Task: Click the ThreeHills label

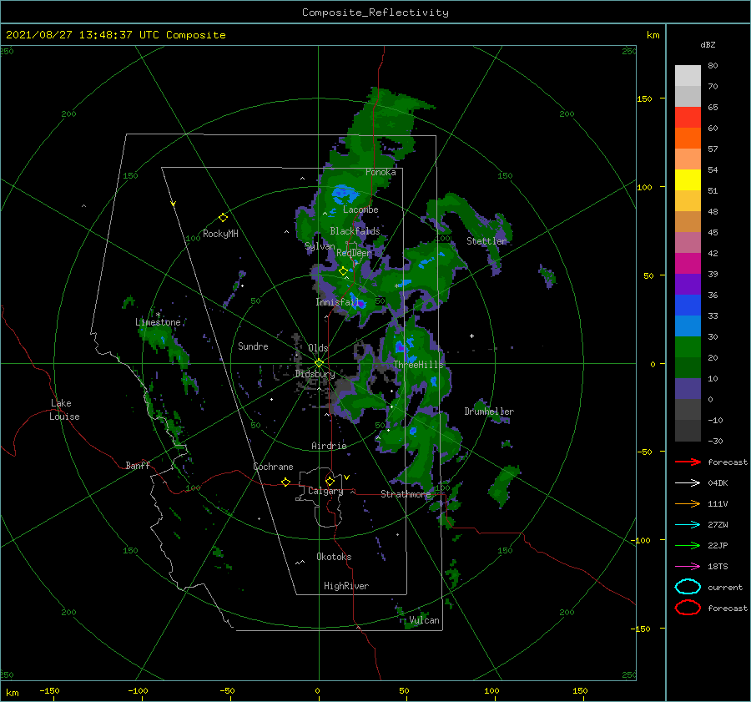Action: click(419, 365)
